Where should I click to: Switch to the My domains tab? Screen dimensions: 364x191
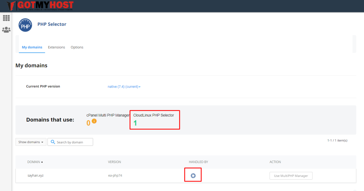[x=32, y=47]
